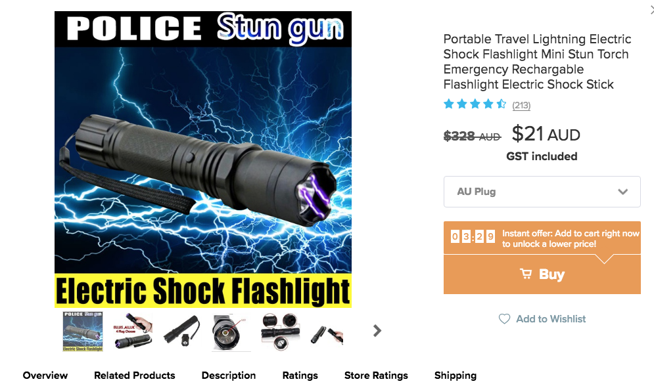The image size is (654, 388).
Task: Open the Ratings tab
Action: tap(300, 375)
